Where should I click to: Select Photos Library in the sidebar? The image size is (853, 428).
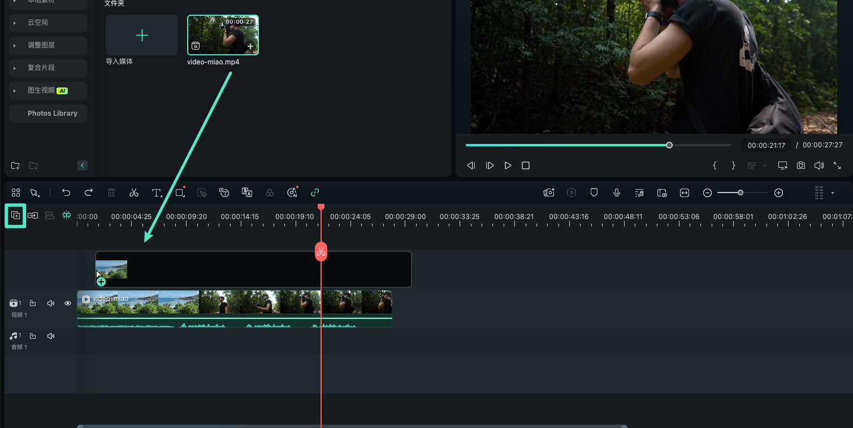[x=52, y=113]
